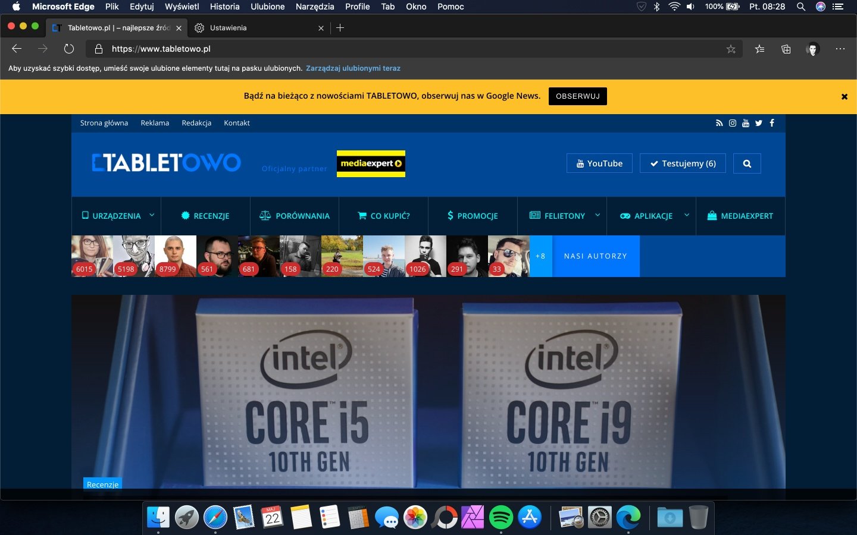The width and height of the screenshot is (857, 535).
Task: Click Strona główna link
Action: click(104, 123)
